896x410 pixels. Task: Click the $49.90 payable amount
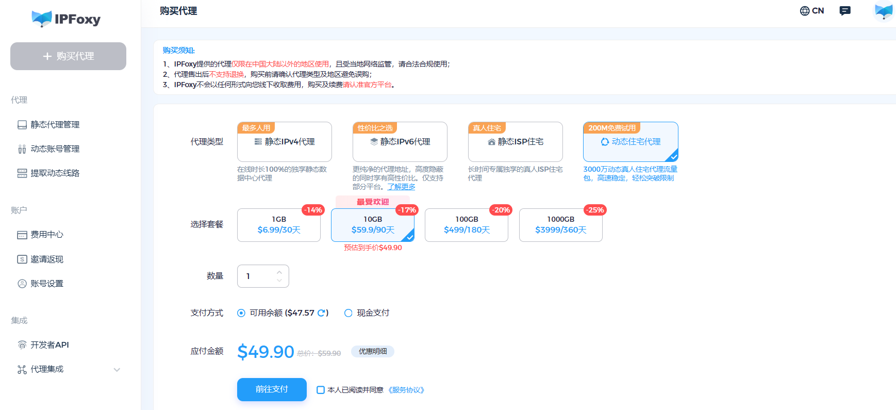click(x=266, y=352)
